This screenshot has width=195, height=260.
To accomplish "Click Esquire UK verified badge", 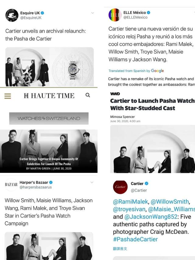I will 43,13.
